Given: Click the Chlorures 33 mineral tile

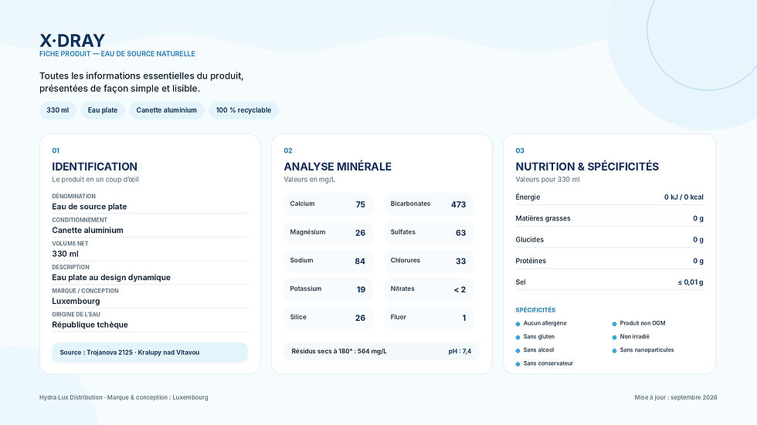Looking at the screenshot, I should point(429,261).
